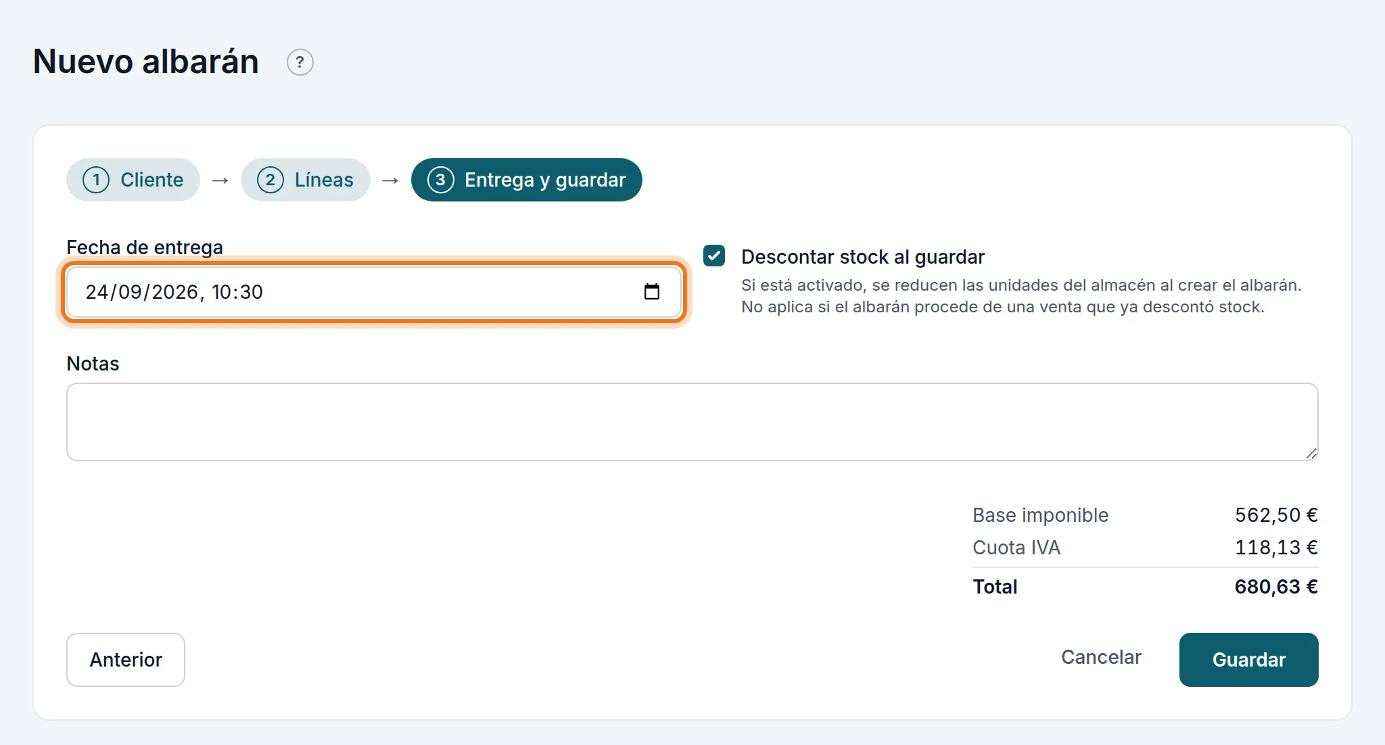Screen dimensions: 1385x745
Task: Uncheck Descontar stock al guardar checkbox
Action: click(714, 256)
